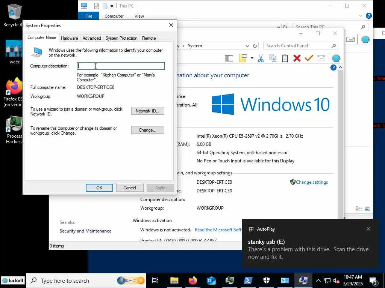Confirm System Properties with OK
The image size is (385, 288).
tap(99, 188)
